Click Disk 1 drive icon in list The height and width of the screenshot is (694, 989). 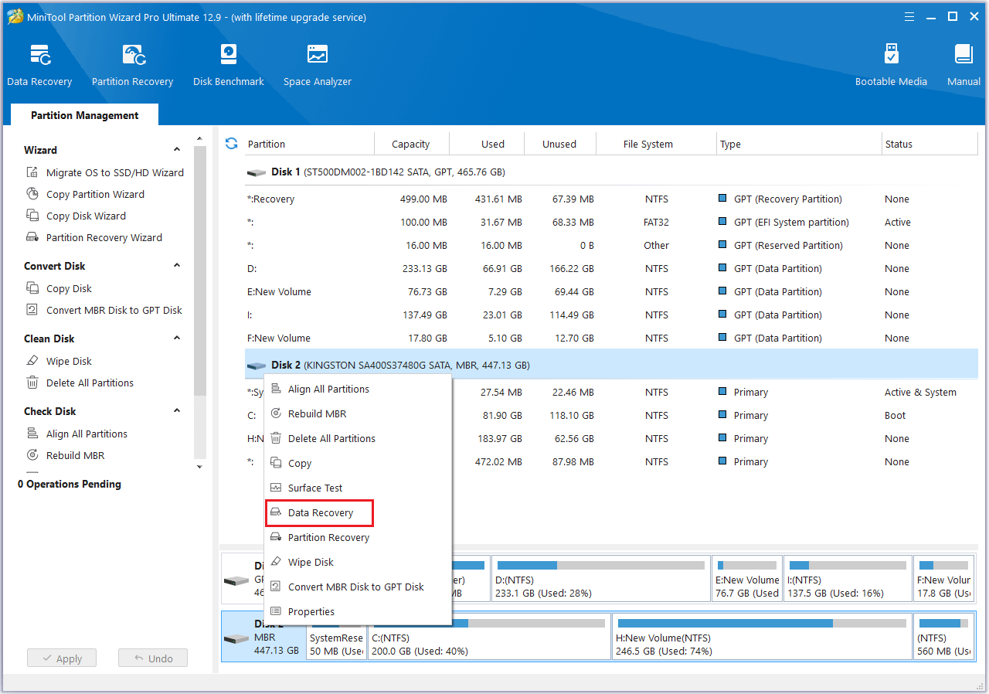point(257,172)
